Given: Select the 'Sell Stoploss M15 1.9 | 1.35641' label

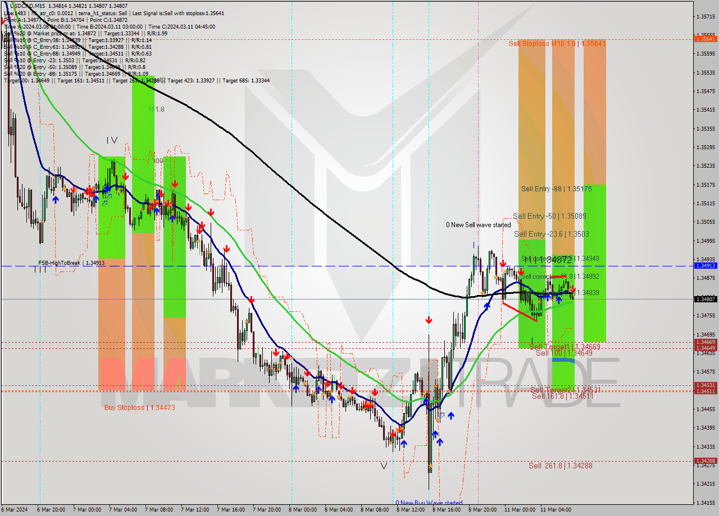Looking at the screenshot, I should click(557, 43).
